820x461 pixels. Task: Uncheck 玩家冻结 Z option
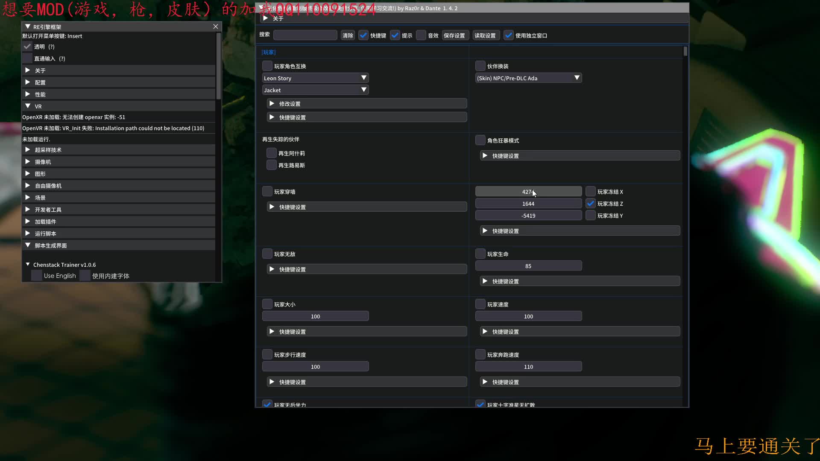[591, 203]
